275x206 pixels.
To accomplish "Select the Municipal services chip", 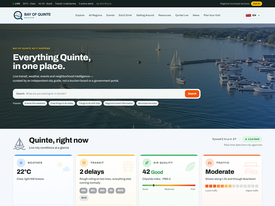I will pyautogui.click(x=147, y=103).
